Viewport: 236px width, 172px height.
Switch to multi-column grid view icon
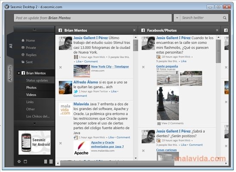(51, 162)
